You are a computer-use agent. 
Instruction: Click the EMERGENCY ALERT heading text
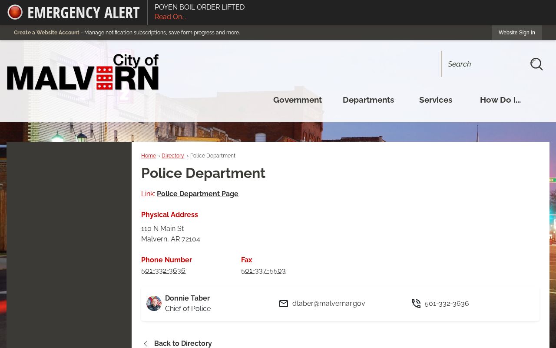click(x=83, y=13)
